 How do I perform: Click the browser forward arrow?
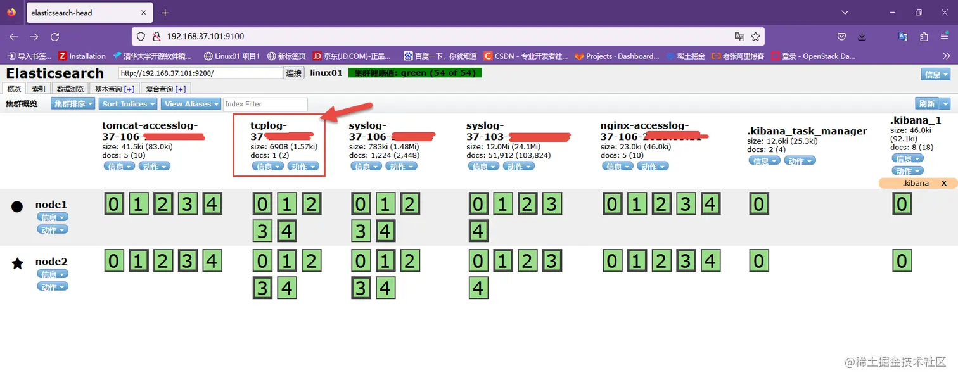[33, 37]
